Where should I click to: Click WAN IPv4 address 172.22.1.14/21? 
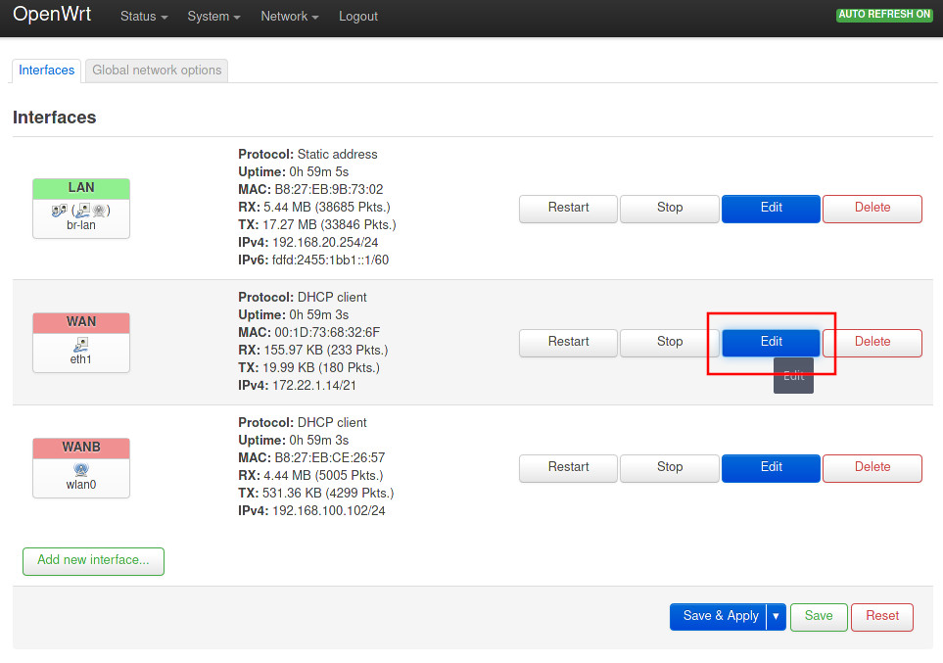(x=314, y=386)
